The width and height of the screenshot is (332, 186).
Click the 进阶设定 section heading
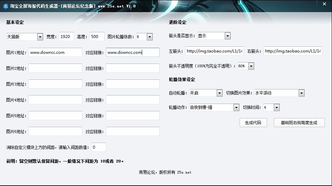click(x=178, y=23)
